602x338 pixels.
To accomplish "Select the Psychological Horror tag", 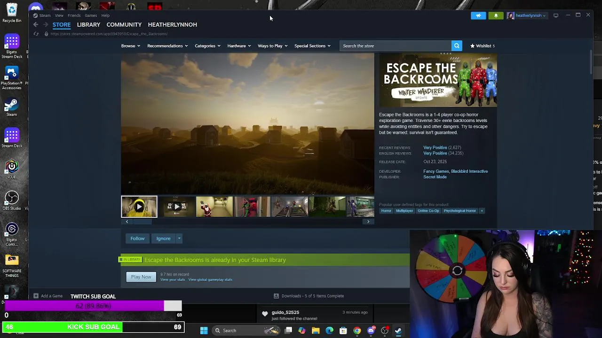I will coord(460,211).
